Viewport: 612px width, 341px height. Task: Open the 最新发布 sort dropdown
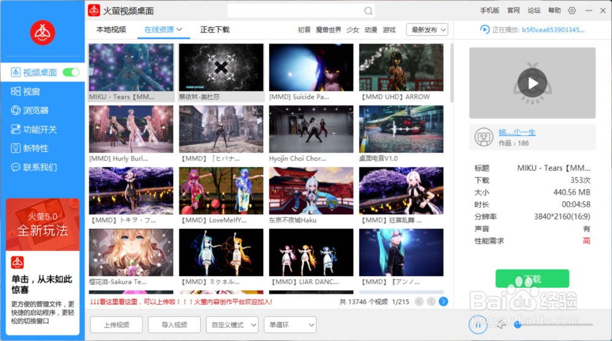[x=427, y=29]
